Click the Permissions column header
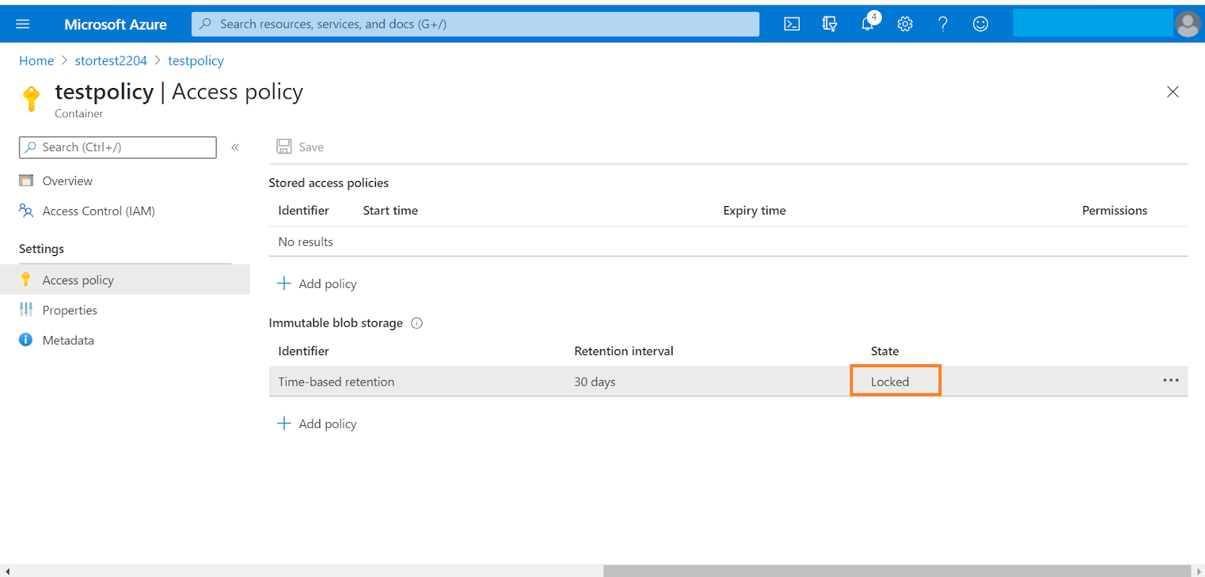 coord(1115,211)
